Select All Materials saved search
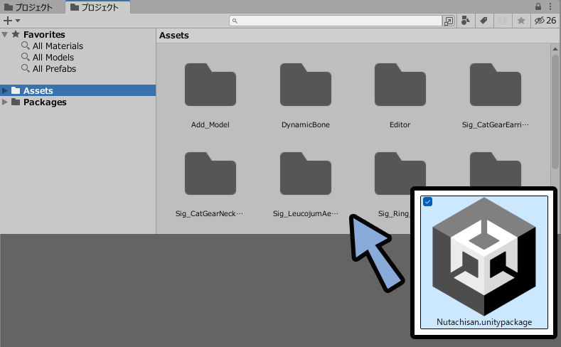This screenshot has height=347, width=561. pos(58,46)
